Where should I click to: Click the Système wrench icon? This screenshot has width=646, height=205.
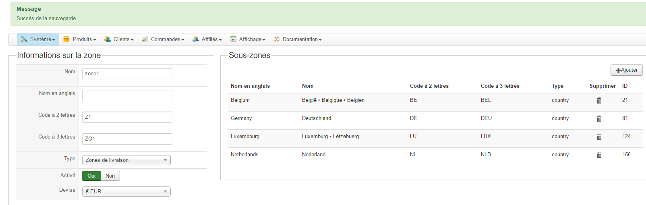click(x=24, y=39)
